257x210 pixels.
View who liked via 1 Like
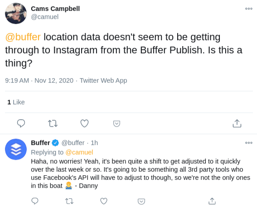pyautogui.click(x=16, y=102)
